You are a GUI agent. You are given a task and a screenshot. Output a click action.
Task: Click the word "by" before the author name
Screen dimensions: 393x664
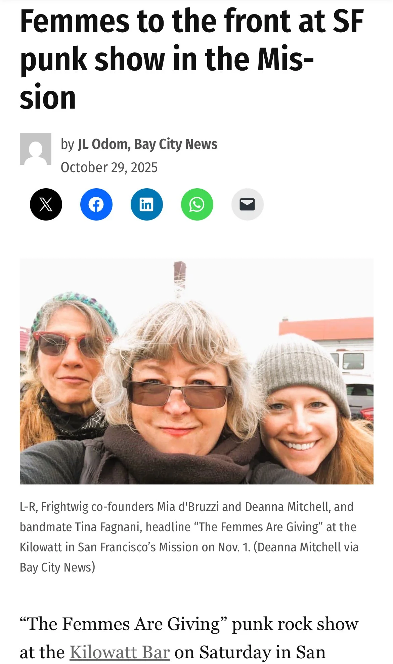coord(67,145)
